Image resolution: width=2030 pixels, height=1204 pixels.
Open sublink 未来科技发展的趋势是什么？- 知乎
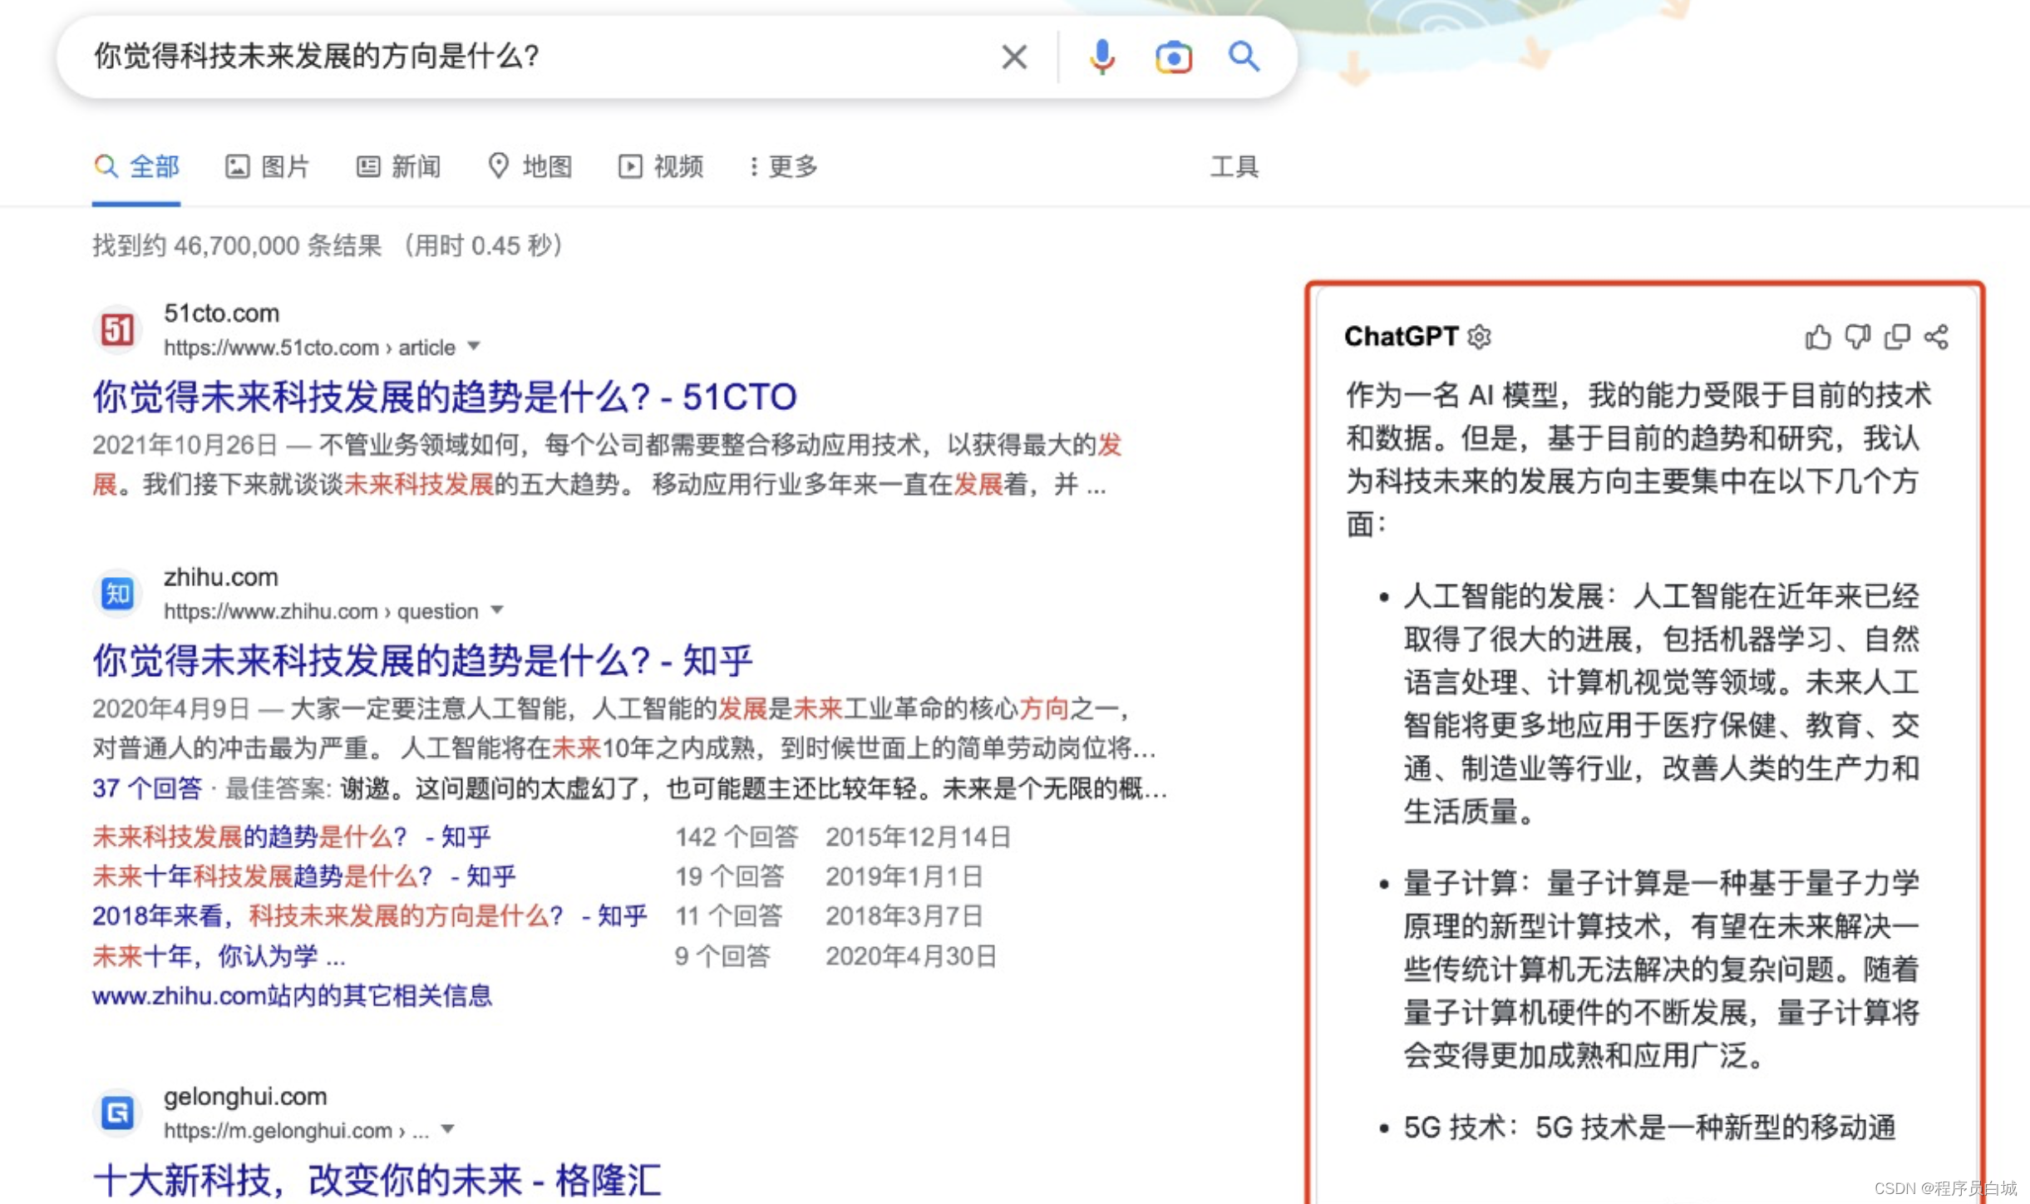tap(292, 836)
